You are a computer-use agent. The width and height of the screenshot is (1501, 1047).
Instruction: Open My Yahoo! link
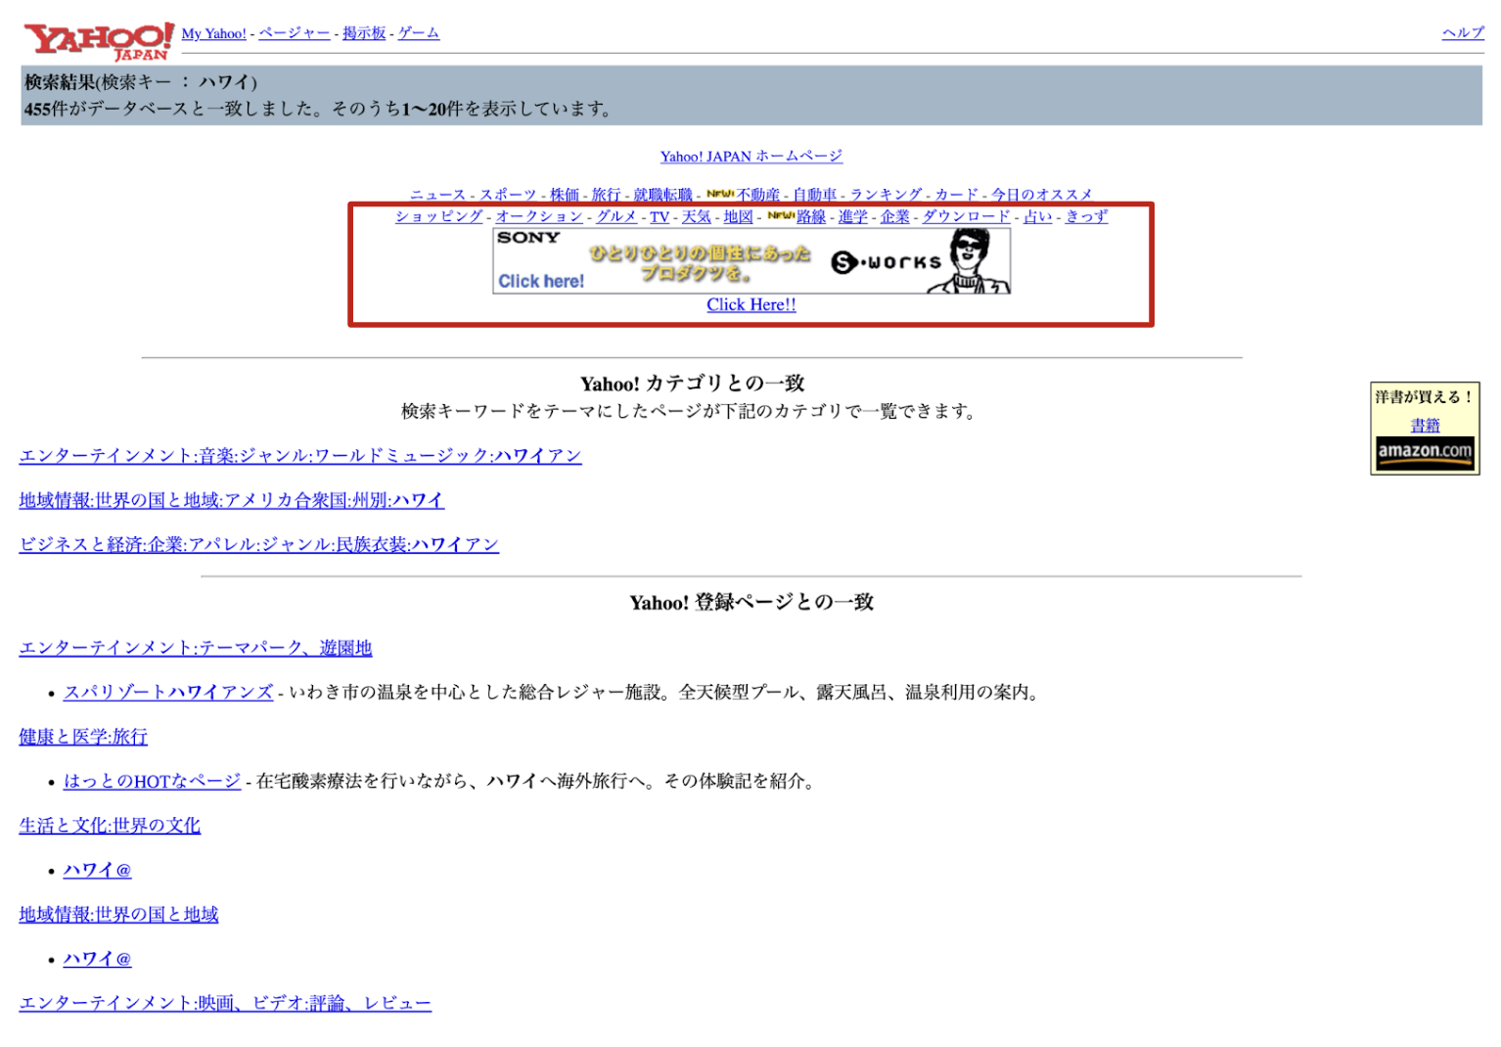(214, 33)
